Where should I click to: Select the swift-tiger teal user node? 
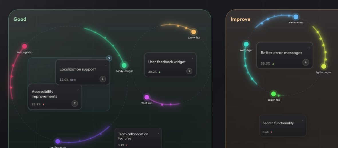(246, 44)
